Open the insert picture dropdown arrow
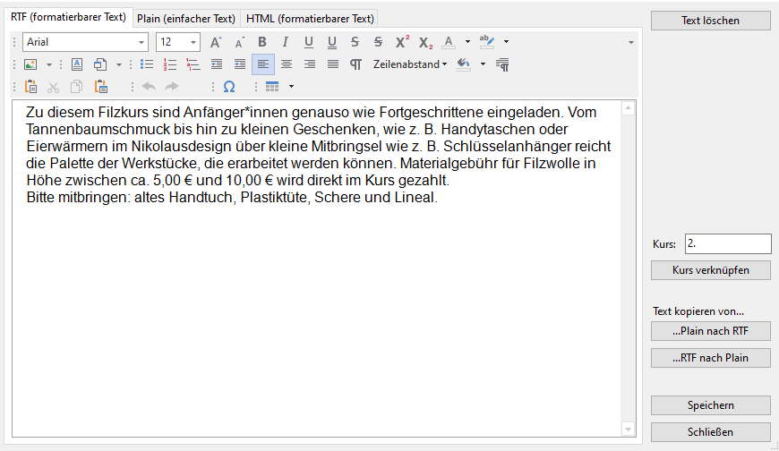 (x=48, y=64)
